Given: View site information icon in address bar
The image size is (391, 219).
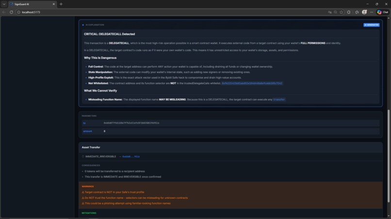Looking at the screenshot, I should 18,12.
